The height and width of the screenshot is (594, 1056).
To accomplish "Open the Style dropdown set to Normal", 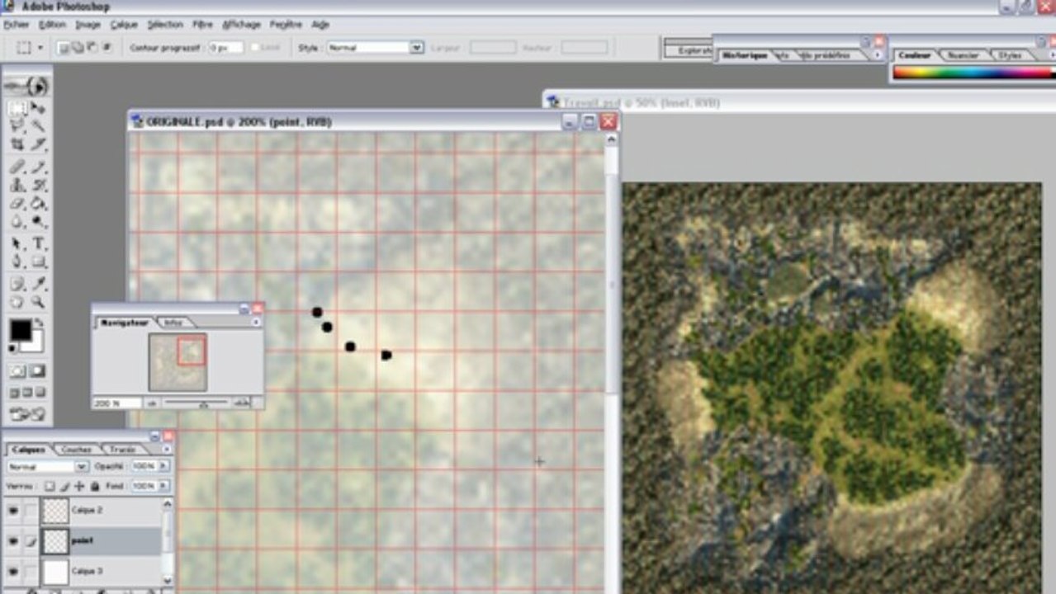I will (417, 48).
